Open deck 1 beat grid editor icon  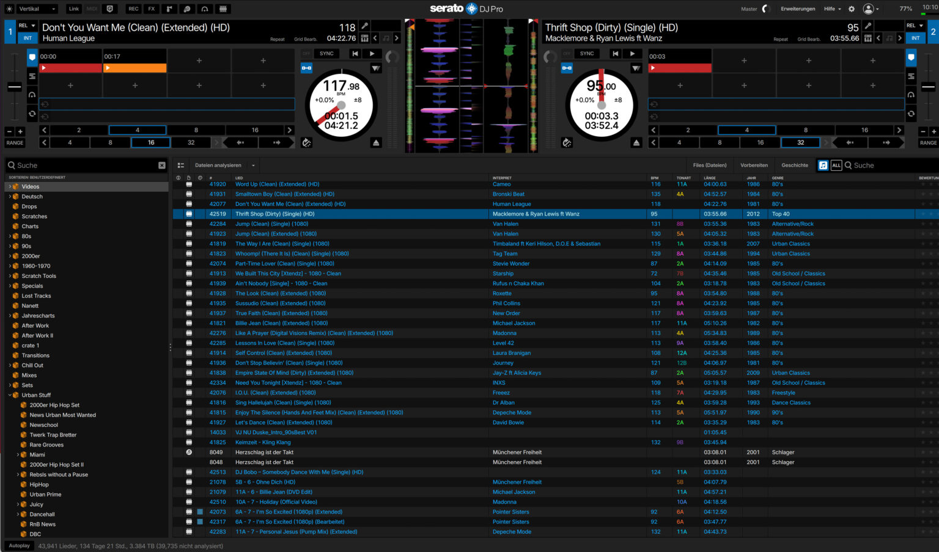(365, 38)
